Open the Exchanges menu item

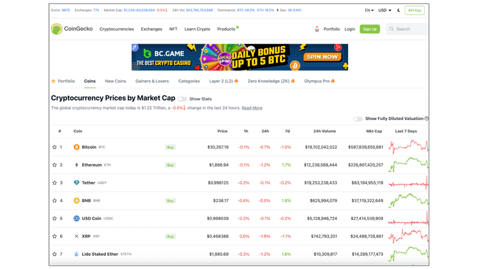click(x=151, y=29)
